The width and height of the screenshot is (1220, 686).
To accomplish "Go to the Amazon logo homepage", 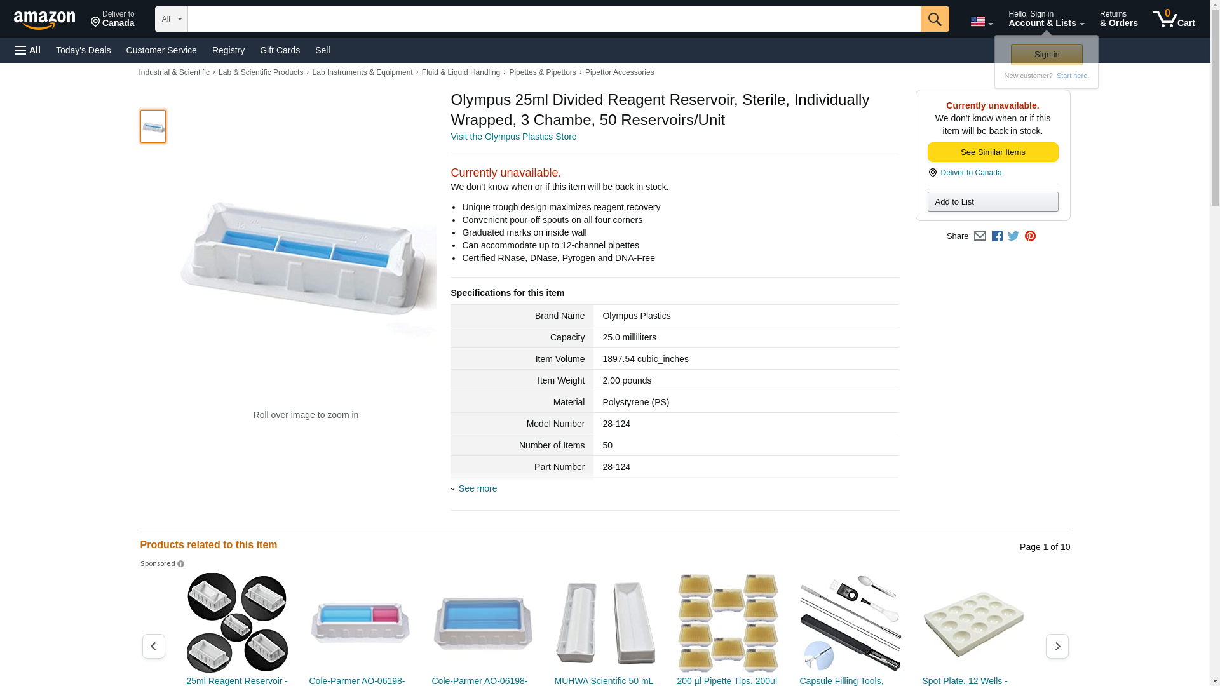I will tap(44, 20).
